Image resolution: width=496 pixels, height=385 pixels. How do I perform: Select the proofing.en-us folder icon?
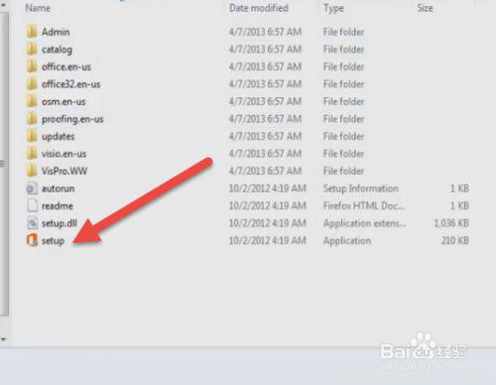(32, 119)
